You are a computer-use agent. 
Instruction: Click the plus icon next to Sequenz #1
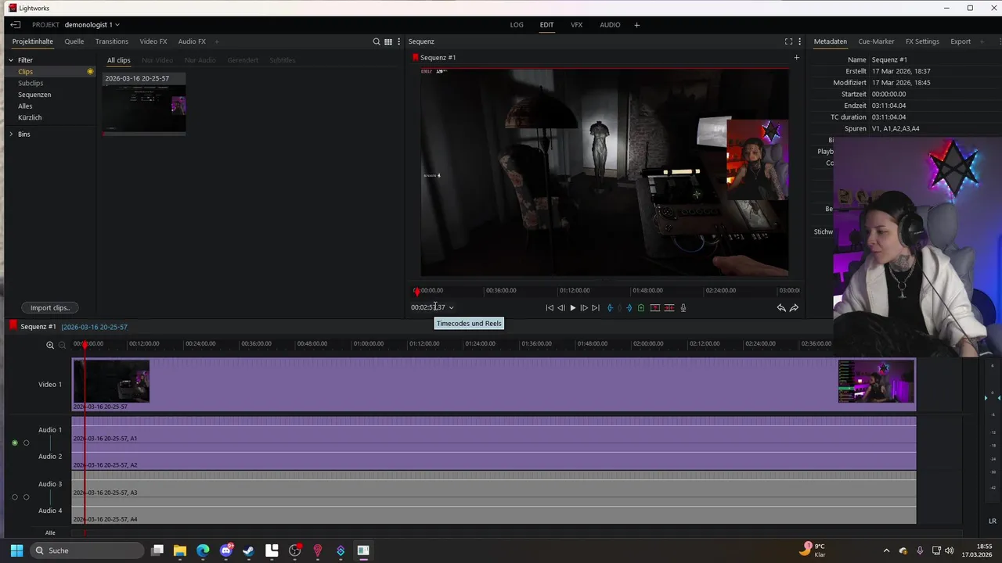[x=797, y=57]
